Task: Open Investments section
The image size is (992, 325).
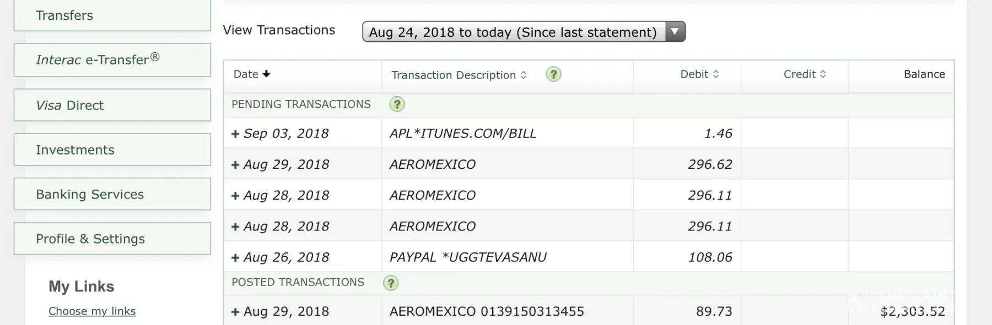Action: coord(112,150)
